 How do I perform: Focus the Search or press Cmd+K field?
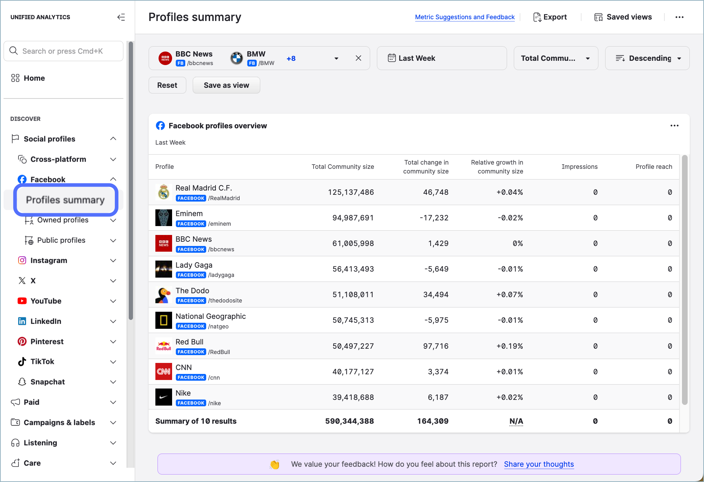[x=63, y=51]
